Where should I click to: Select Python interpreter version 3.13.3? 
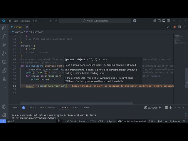[152, 121]
